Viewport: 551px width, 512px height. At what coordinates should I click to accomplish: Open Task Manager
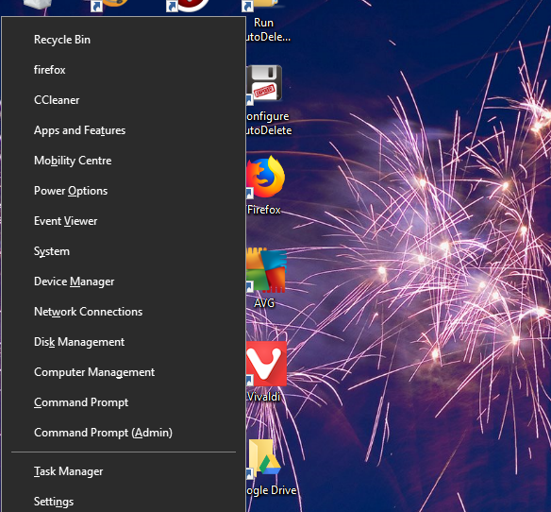point(123,471)
